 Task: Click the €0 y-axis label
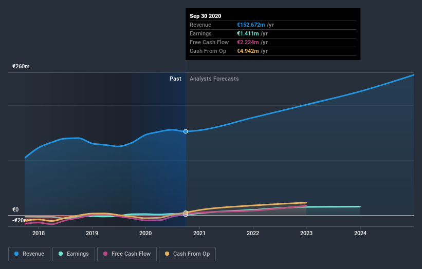click(x=15, y=209)
